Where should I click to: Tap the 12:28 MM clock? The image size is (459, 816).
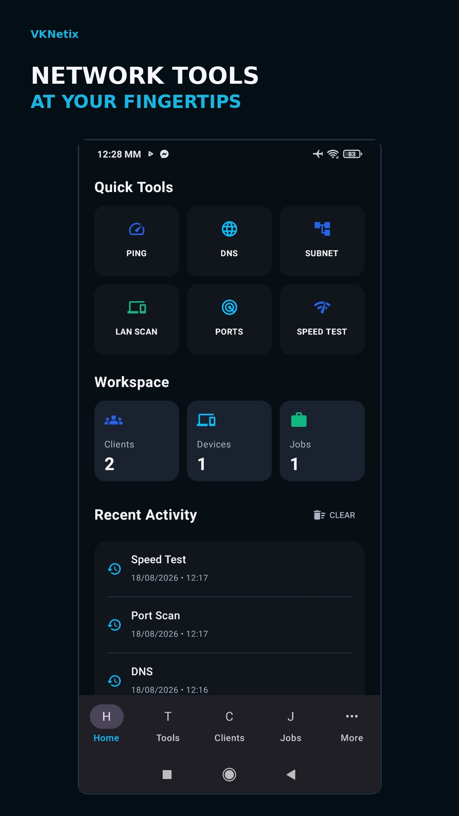119,154
